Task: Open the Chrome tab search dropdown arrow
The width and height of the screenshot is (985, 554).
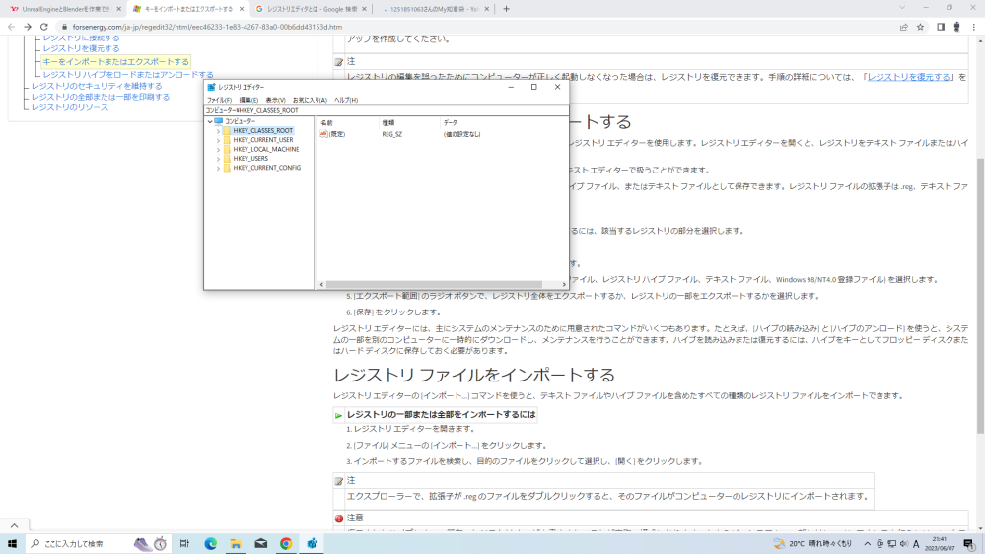Action: (902, 8)
